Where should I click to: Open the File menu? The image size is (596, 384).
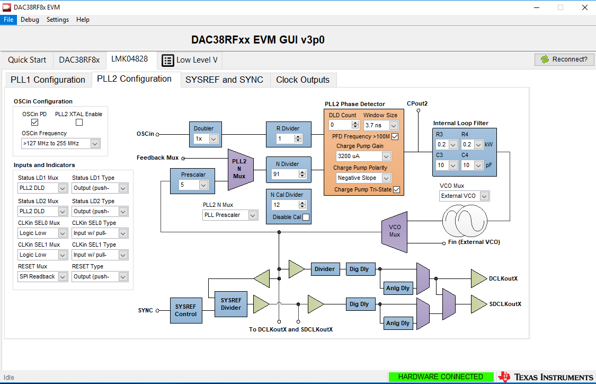(8, 20)
